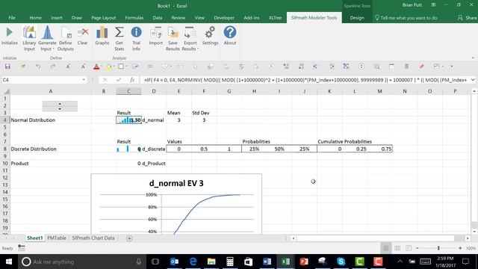Select the Mean value cell E4
Image resolution: width=478 pixels, height=269 pixels.
(x=179, y=120)
